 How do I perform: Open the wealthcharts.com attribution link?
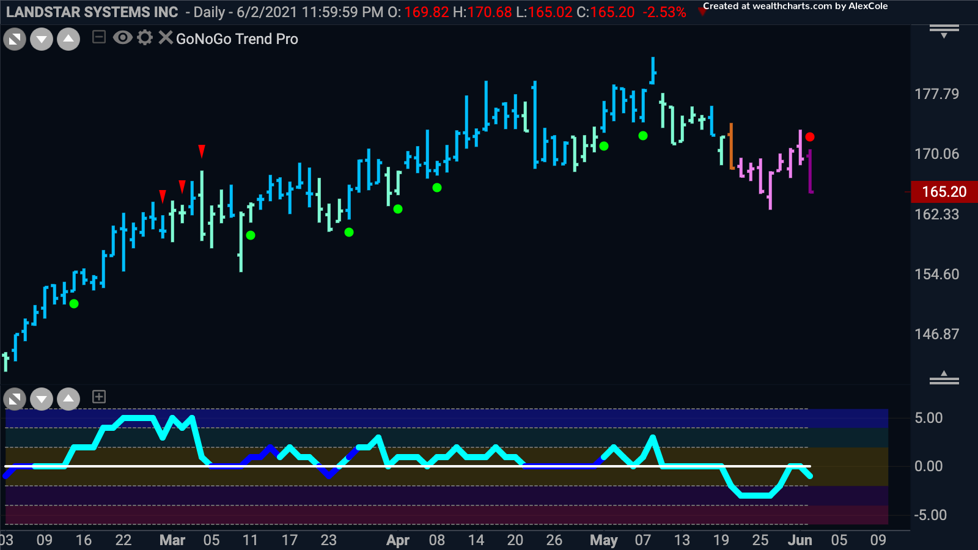[795, 6]
